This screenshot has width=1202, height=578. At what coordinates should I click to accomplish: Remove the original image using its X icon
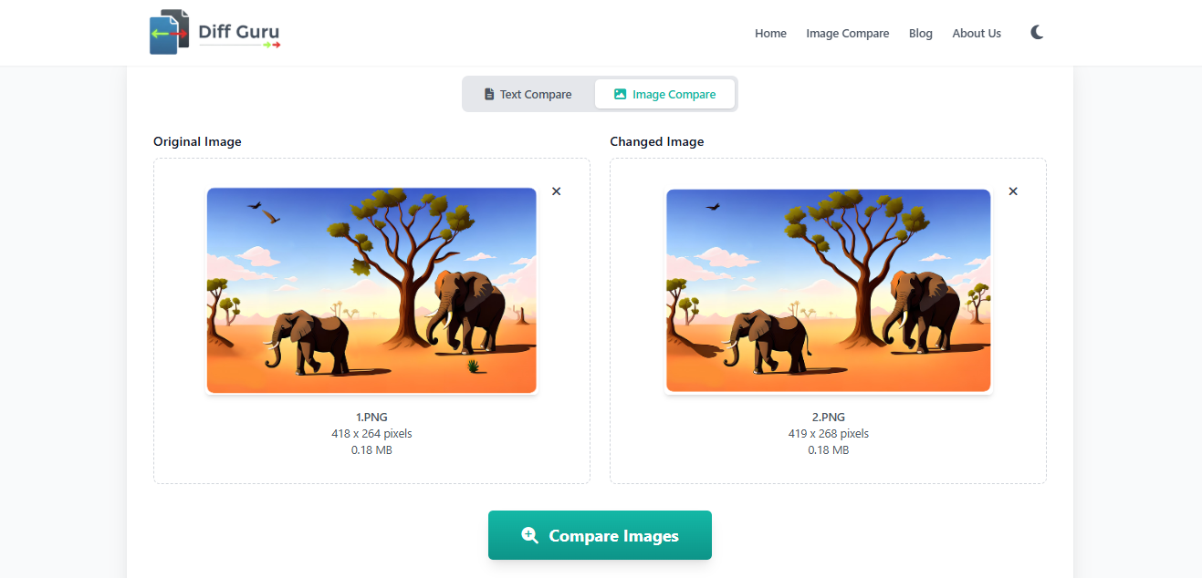556,191
